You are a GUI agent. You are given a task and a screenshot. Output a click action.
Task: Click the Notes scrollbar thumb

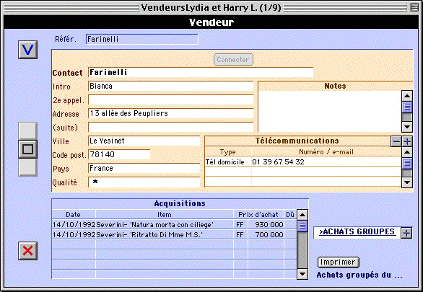(x=407, y=107)
